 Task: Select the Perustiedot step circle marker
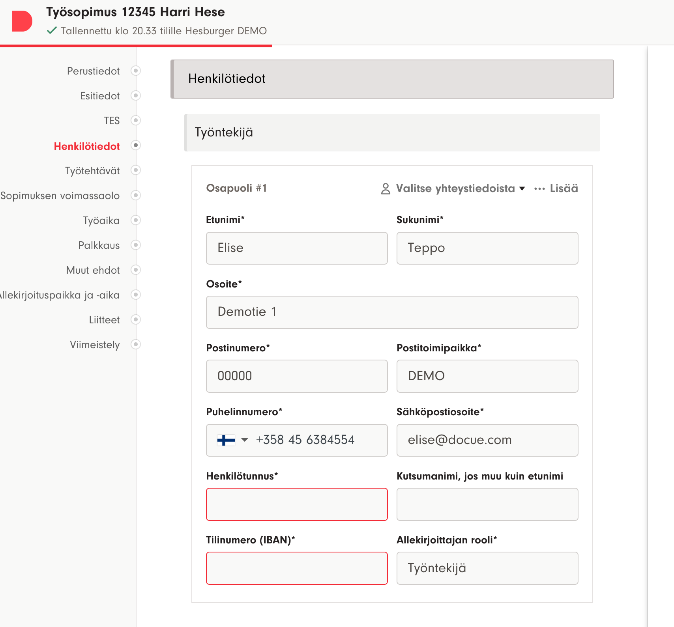tap(136, 71)
